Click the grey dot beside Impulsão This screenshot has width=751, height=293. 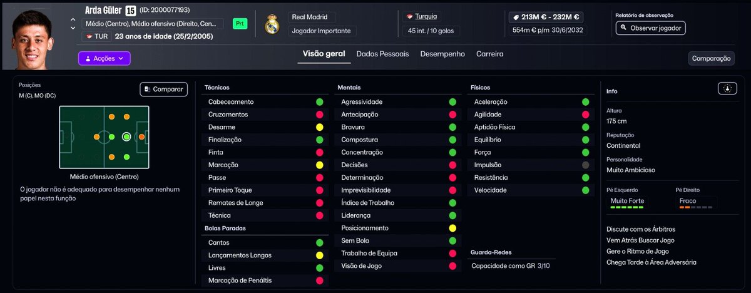point(586,165)
